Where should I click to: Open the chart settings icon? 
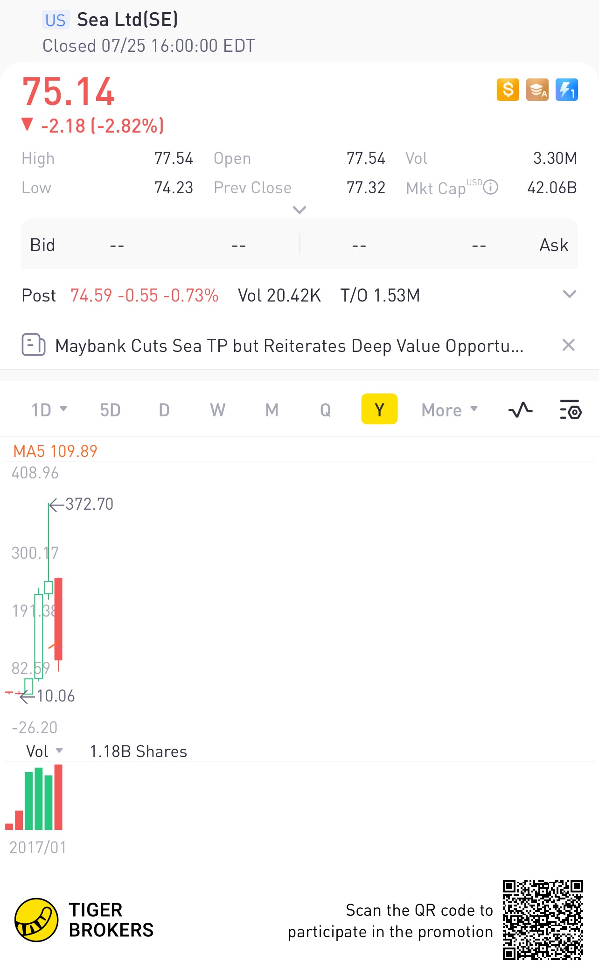tap(570, 410)
